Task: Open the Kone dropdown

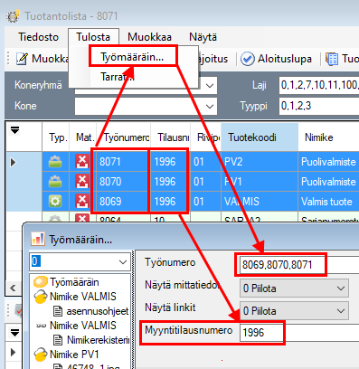Action: [146, 106]
